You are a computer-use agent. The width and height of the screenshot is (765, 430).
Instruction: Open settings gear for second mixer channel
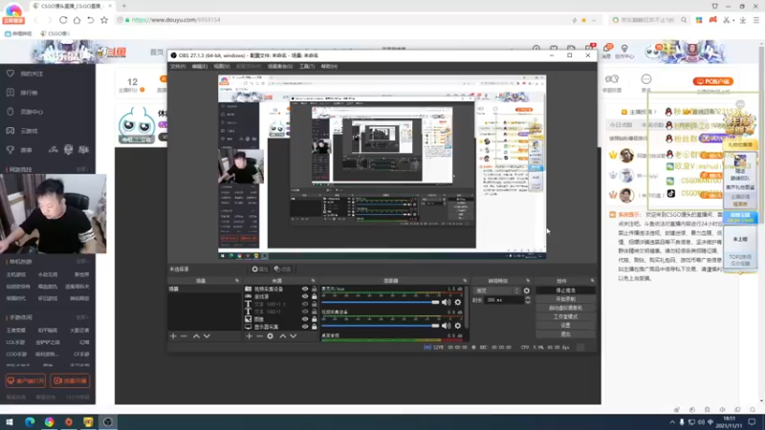coord(458,326)
